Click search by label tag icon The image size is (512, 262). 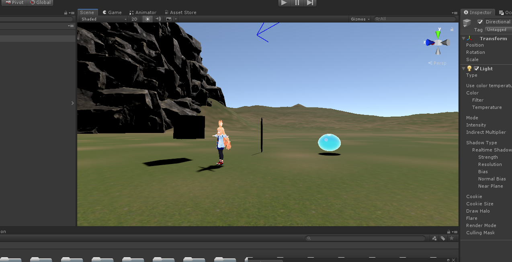pyautogui.click(x=443, y=238)
